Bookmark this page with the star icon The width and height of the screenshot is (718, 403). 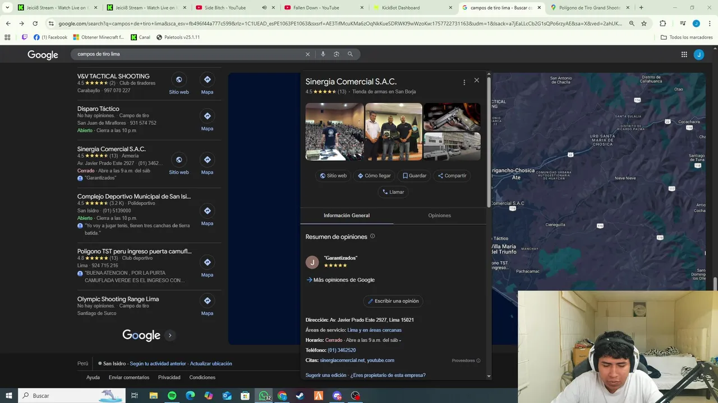(x=644, y=24)
